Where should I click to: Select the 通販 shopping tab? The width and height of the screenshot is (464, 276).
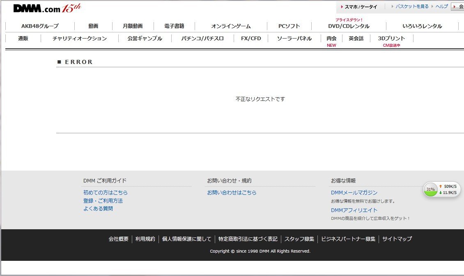23,38
